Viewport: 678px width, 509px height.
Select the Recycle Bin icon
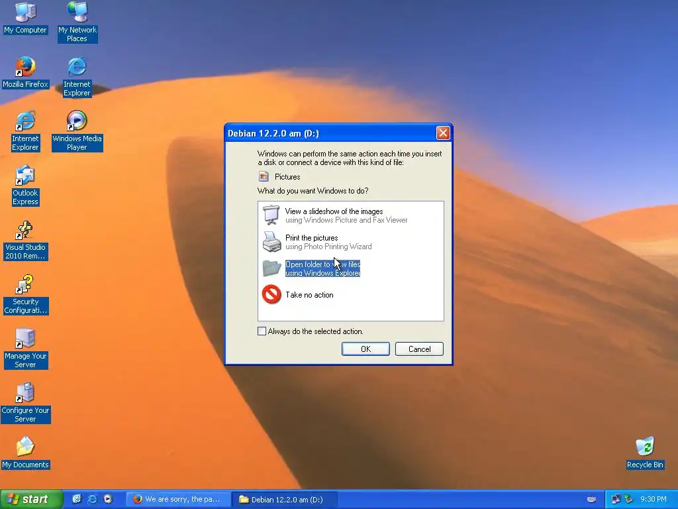click(x=645, y=453)
